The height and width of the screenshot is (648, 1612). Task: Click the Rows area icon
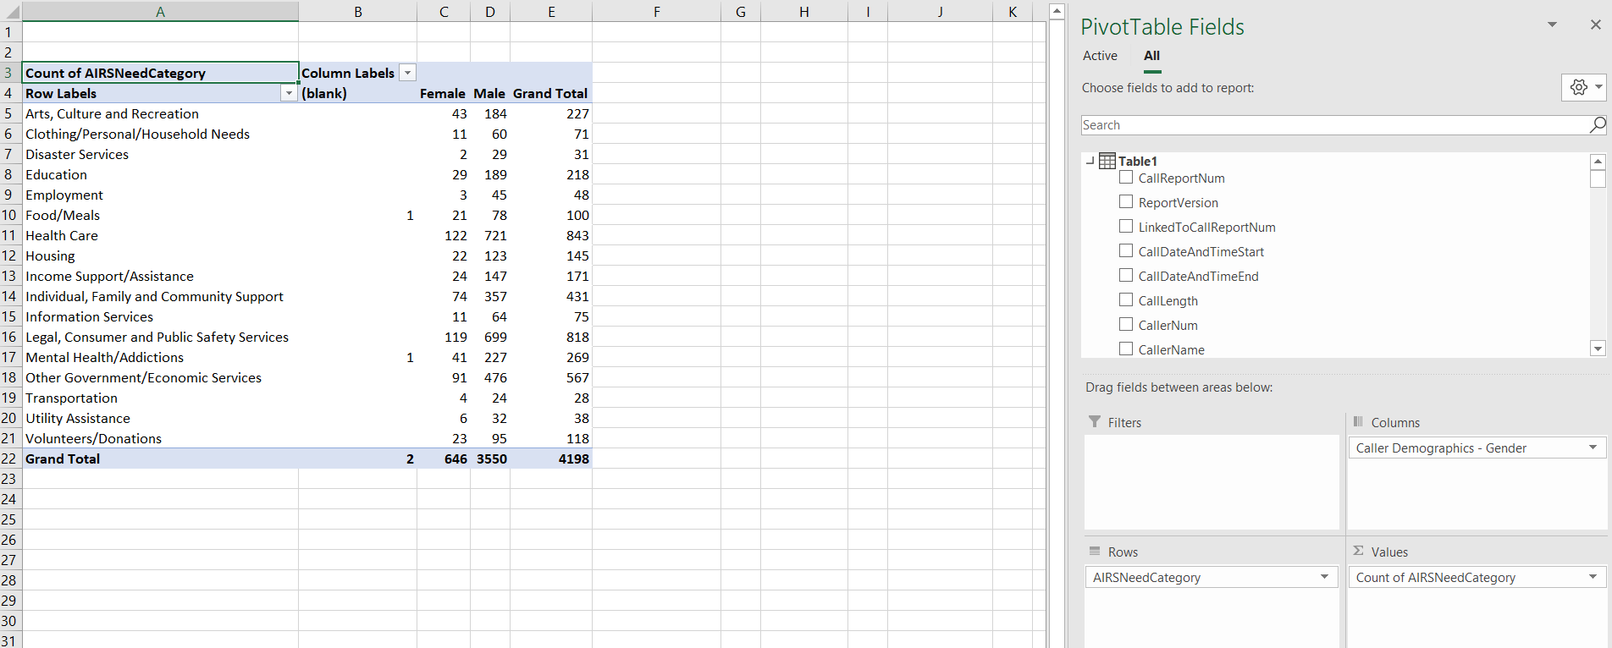[x=1095, y=551]
